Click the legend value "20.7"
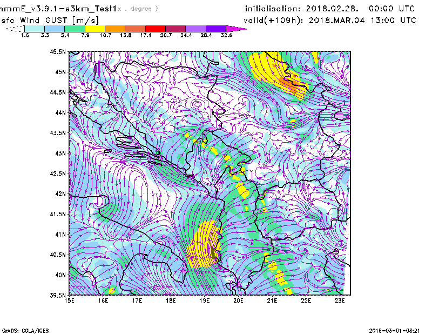This screenshot has height=334, width=432. pos(166,35)
